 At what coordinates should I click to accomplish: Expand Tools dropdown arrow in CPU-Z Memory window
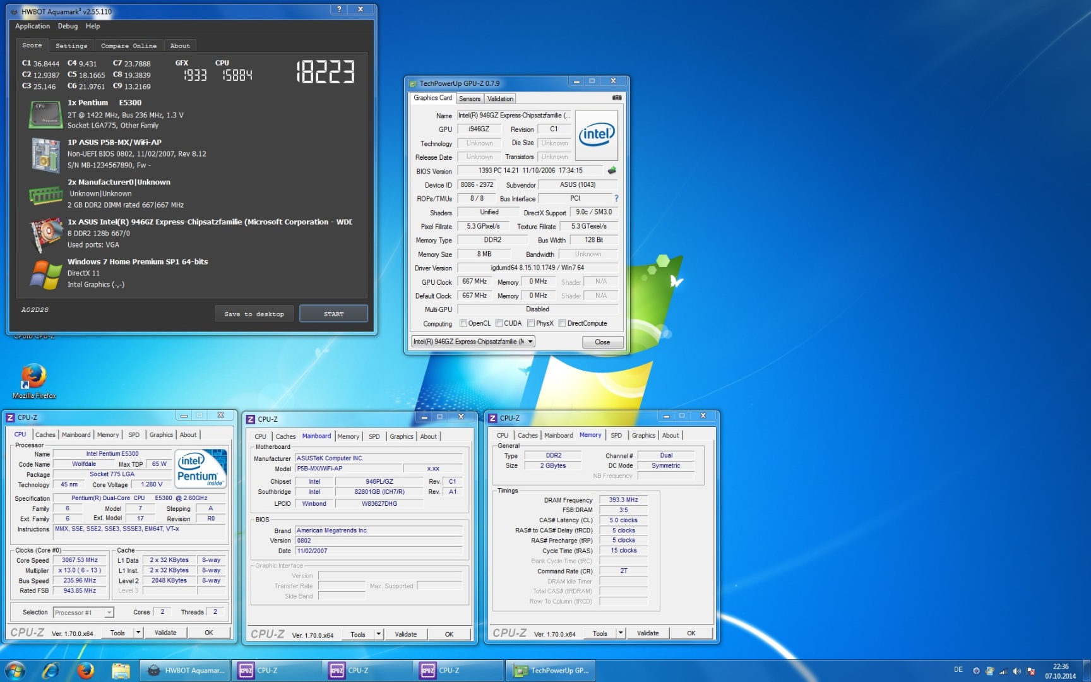click(x=621, y=633)
